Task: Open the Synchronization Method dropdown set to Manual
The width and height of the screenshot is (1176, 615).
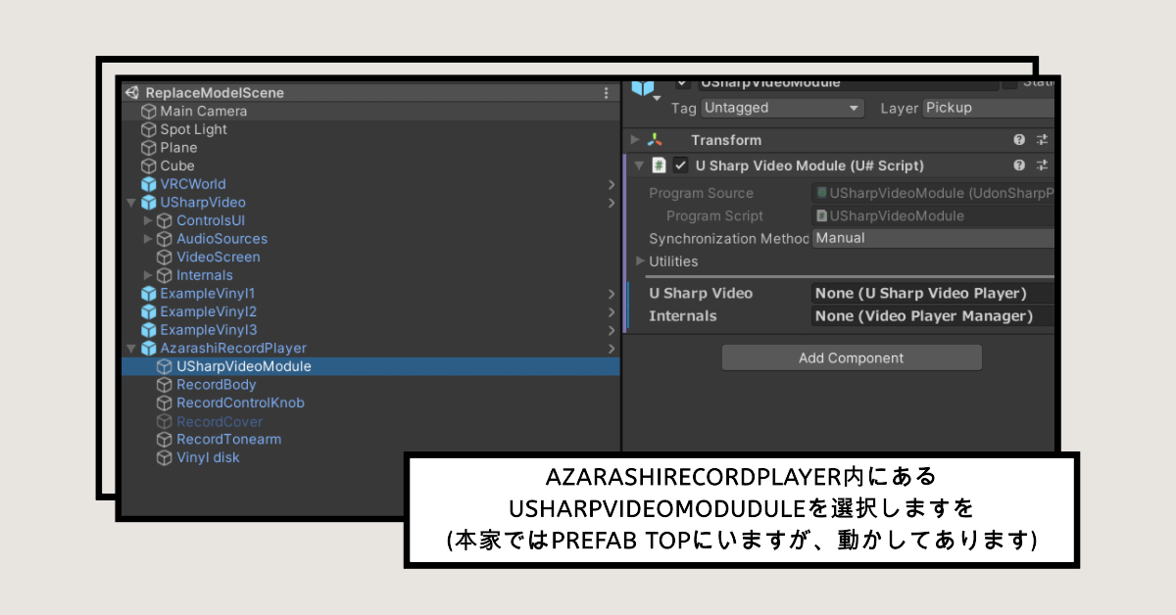Action: (931, 238)
